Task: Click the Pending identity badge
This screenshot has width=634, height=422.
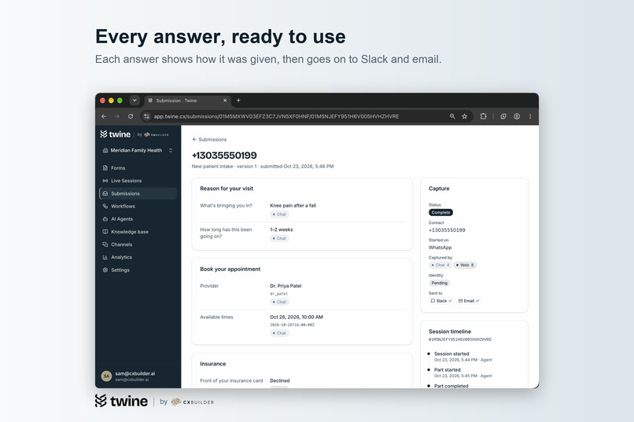Action: 439,283
